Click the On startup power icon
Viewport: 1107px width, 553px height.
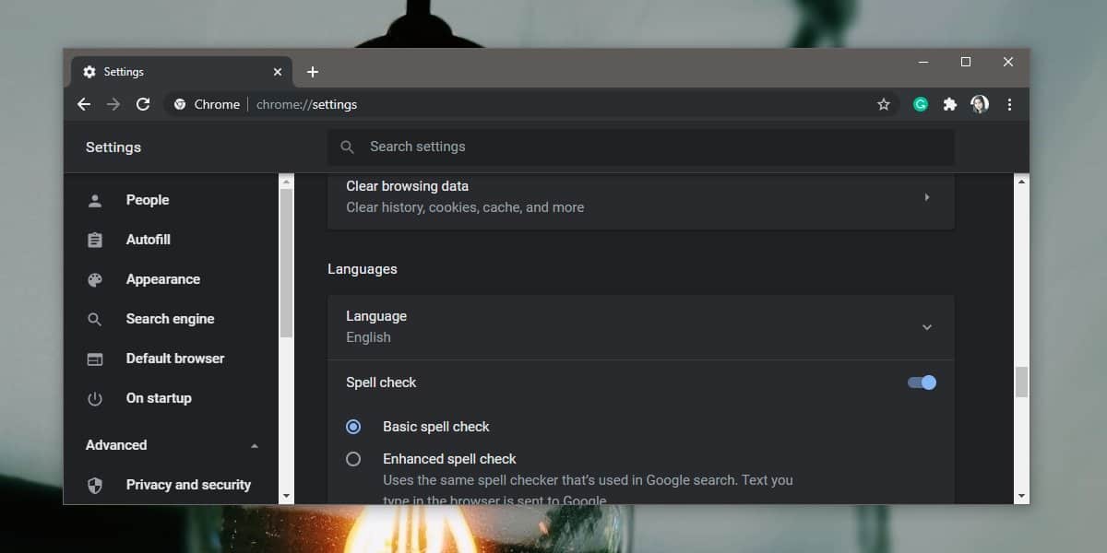click(x=95, y=398)
